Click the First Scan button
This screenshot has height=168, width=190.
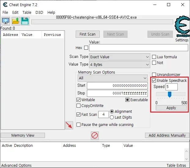[x=88, y=34]
